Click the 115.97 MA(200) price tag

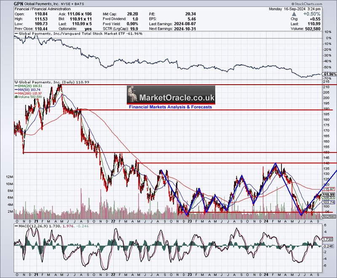tap(329, 189)
